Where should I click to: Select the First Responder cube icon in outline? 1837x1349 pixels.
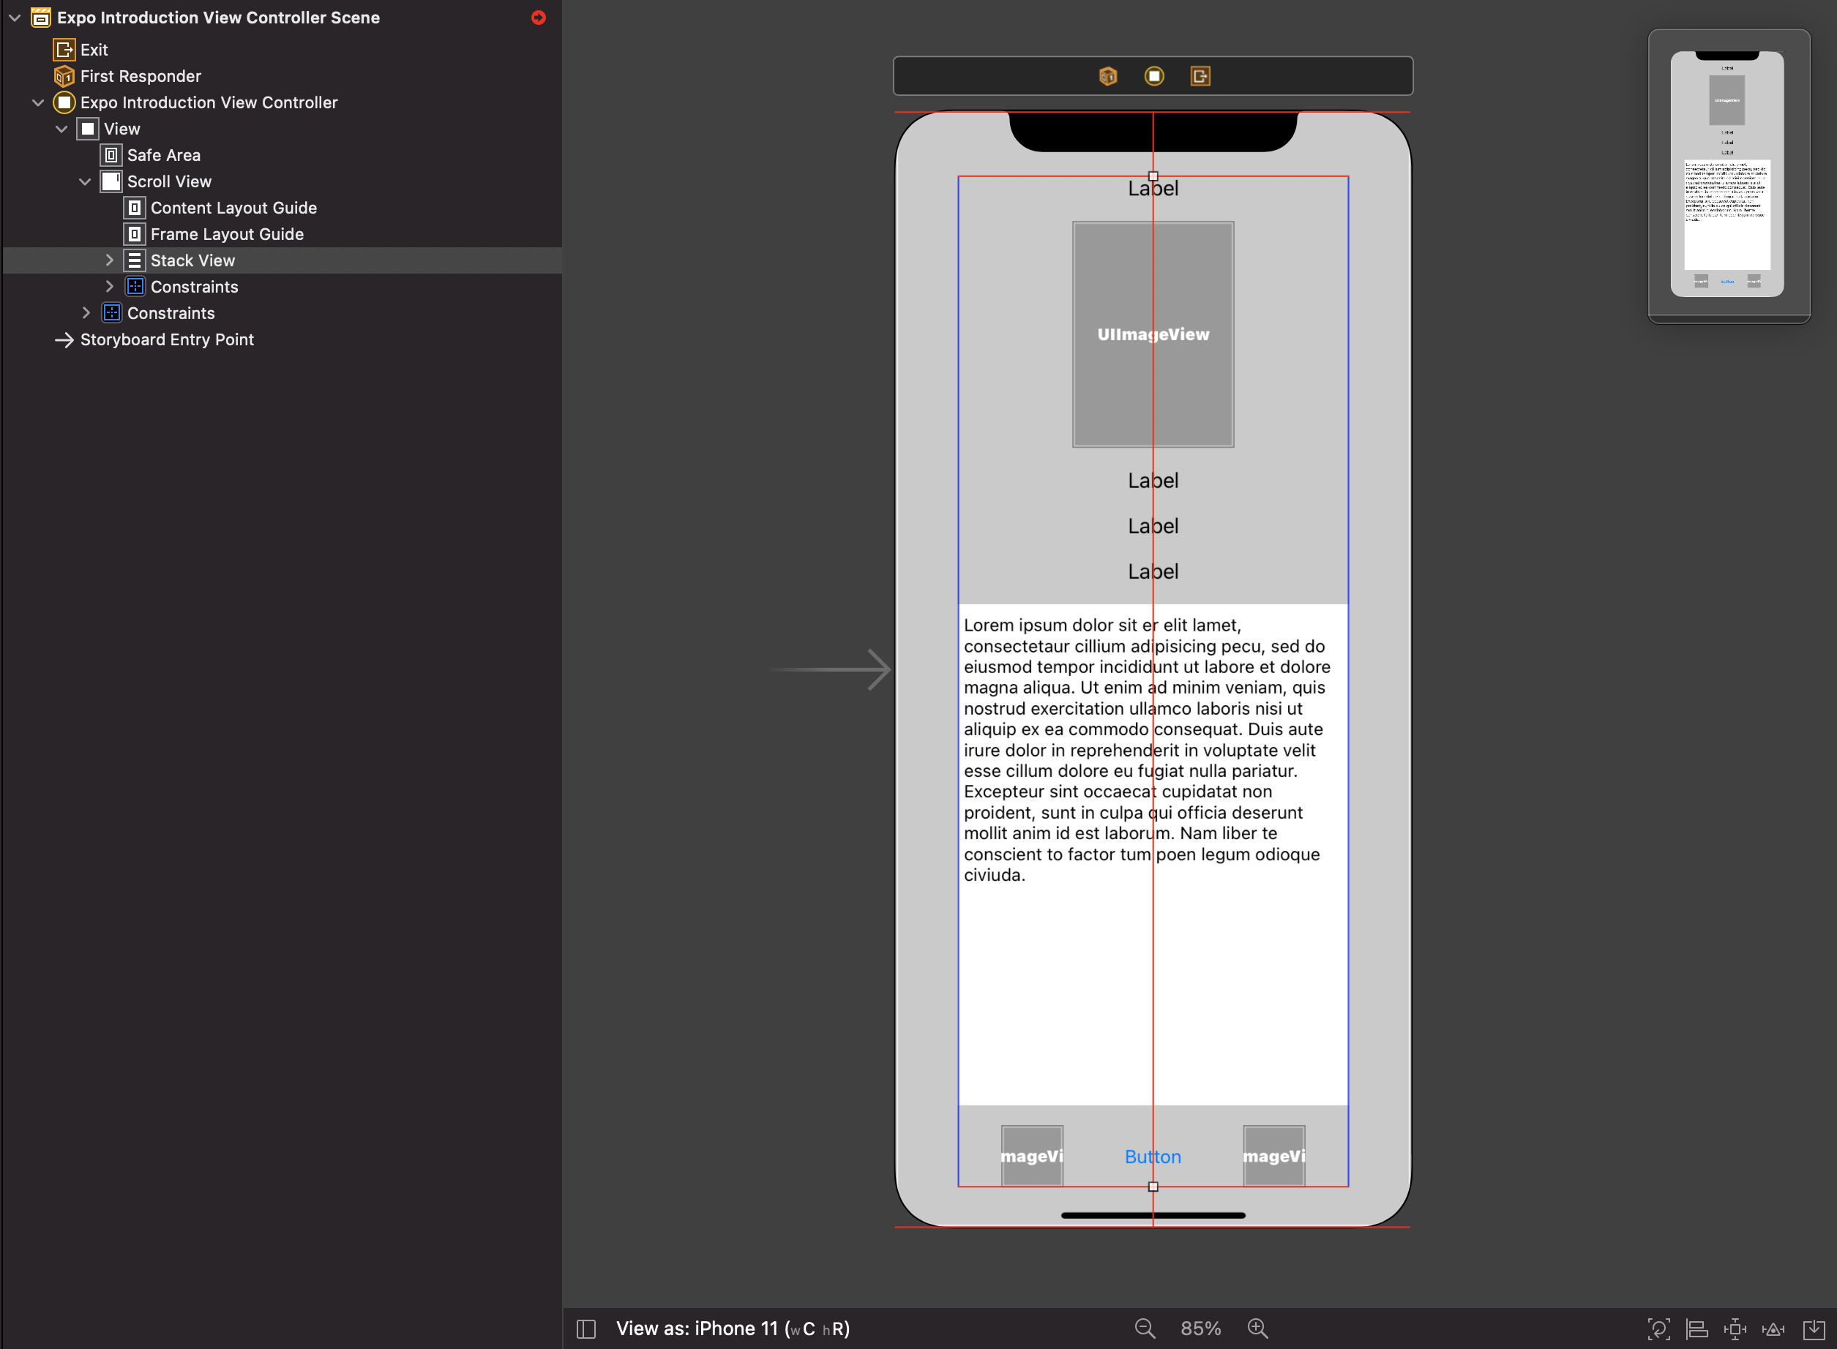tap(64, 76)
